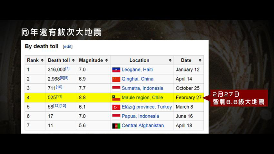This screenshot has width=274, height=154.
Task: Click the Death toll header text
Action: tap(59, 60)
